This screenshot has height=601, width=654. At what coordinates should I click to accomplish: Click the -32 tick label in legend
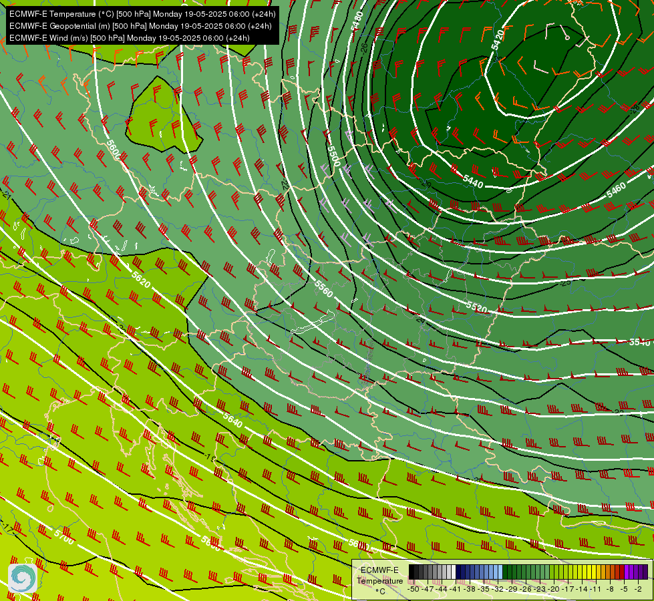pos(498,589)
